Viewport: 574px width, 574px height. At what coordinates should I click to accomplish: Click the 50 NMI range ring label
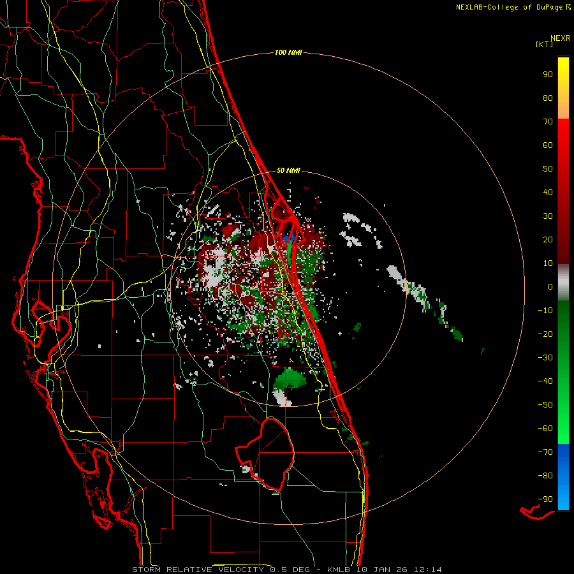pyautogui.click(x=288, y=170)
